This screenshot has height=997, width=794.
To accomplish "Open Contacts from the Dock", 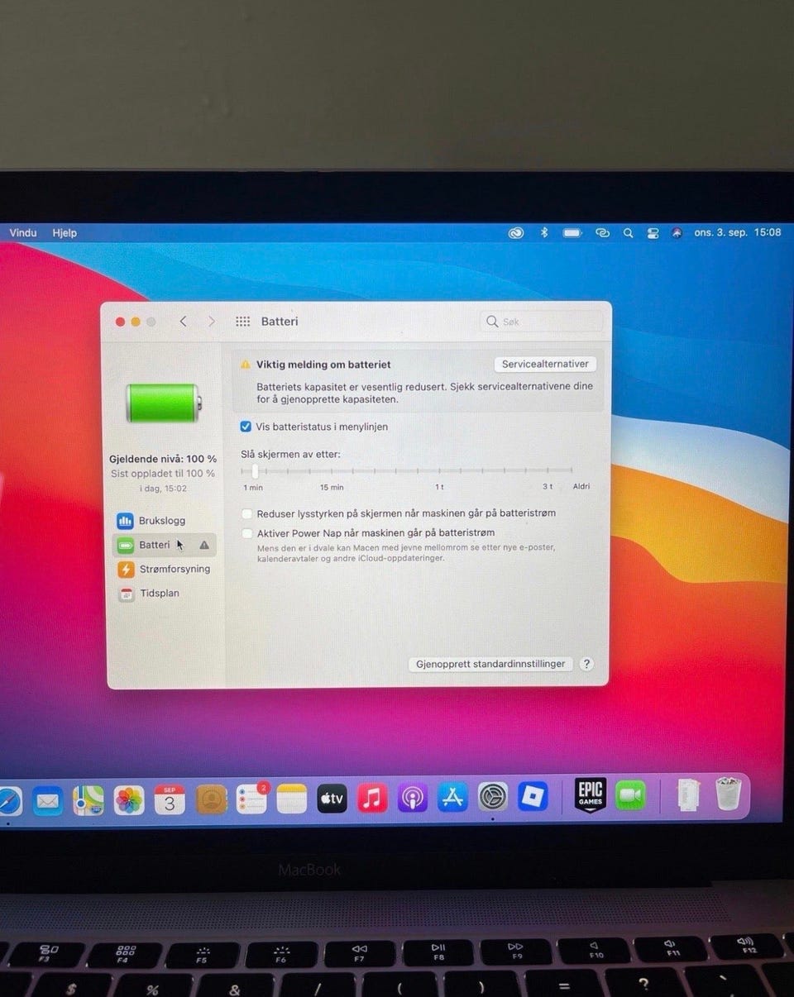I will click(x=211, y=799).
